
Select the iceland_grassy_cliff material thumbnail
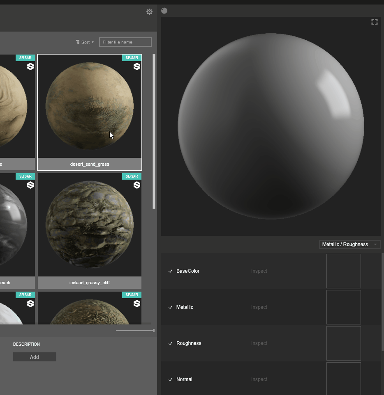90,225
